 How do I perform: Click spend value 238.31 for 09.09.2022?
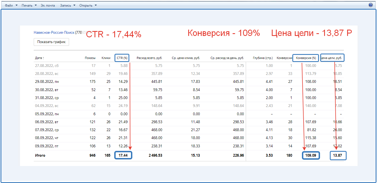click(157, 146)
